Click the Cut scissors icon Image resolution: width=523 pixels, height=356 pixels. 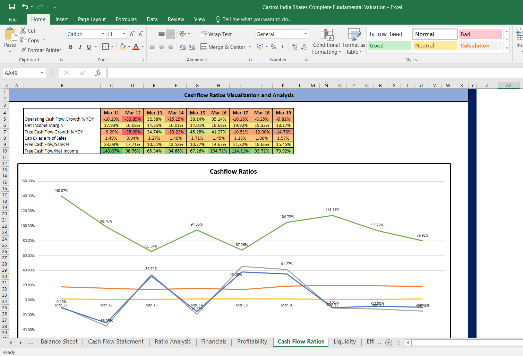coord(23,31)
